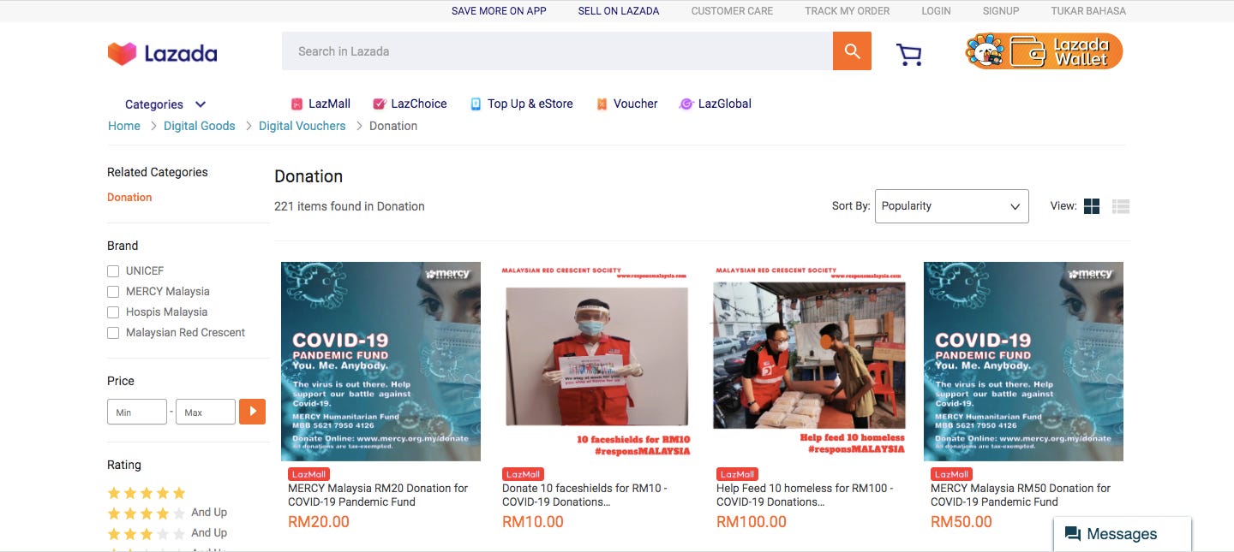Image resolution: width=1234 pixels, height=552 pixels.
Task: Click LazMall badge on RM50 donation item
Action: tap(951, 474)
